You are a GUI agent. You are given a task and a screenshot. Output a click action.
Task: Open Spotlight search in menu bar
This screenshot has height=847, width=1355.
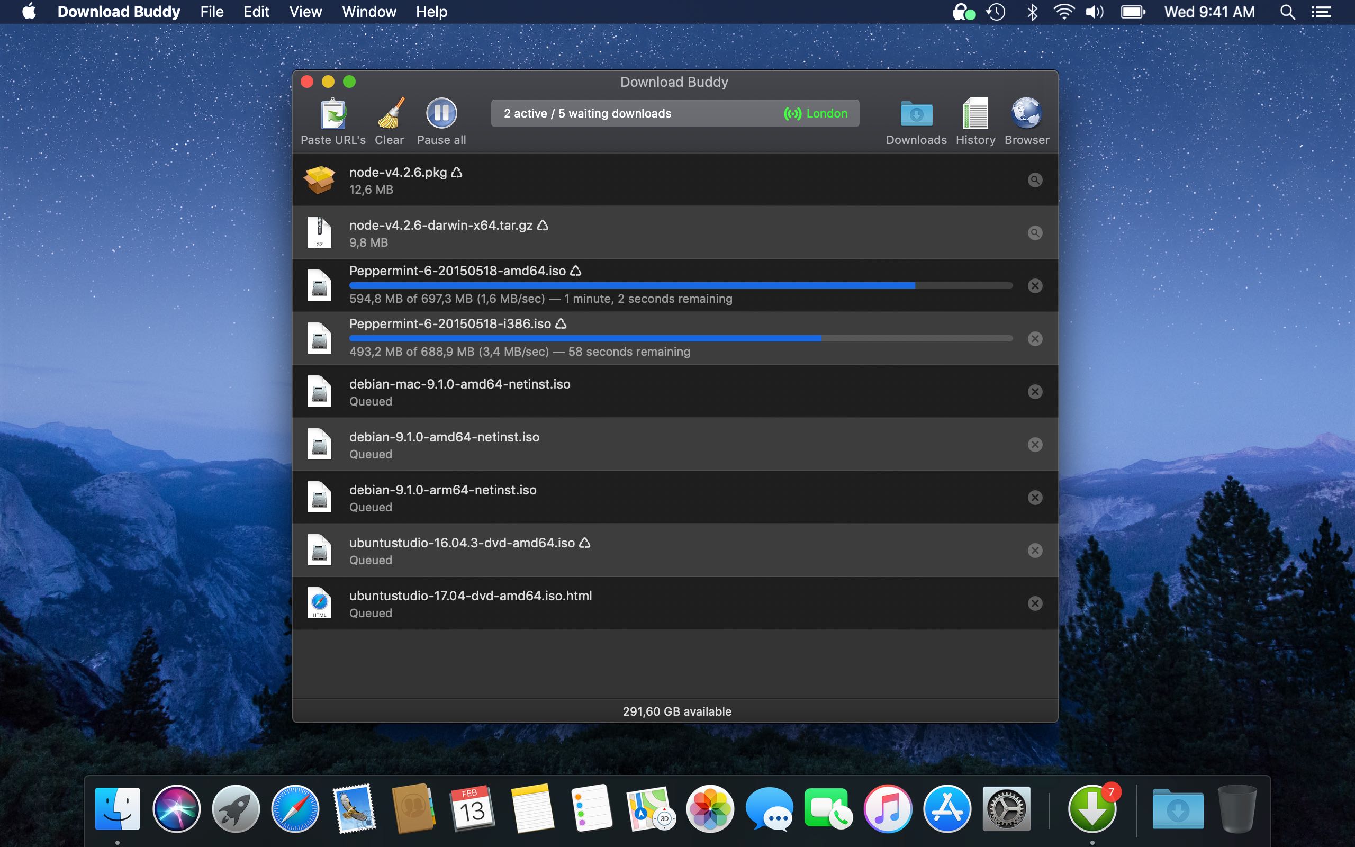pyautogui.click(x=1287, y=12)
